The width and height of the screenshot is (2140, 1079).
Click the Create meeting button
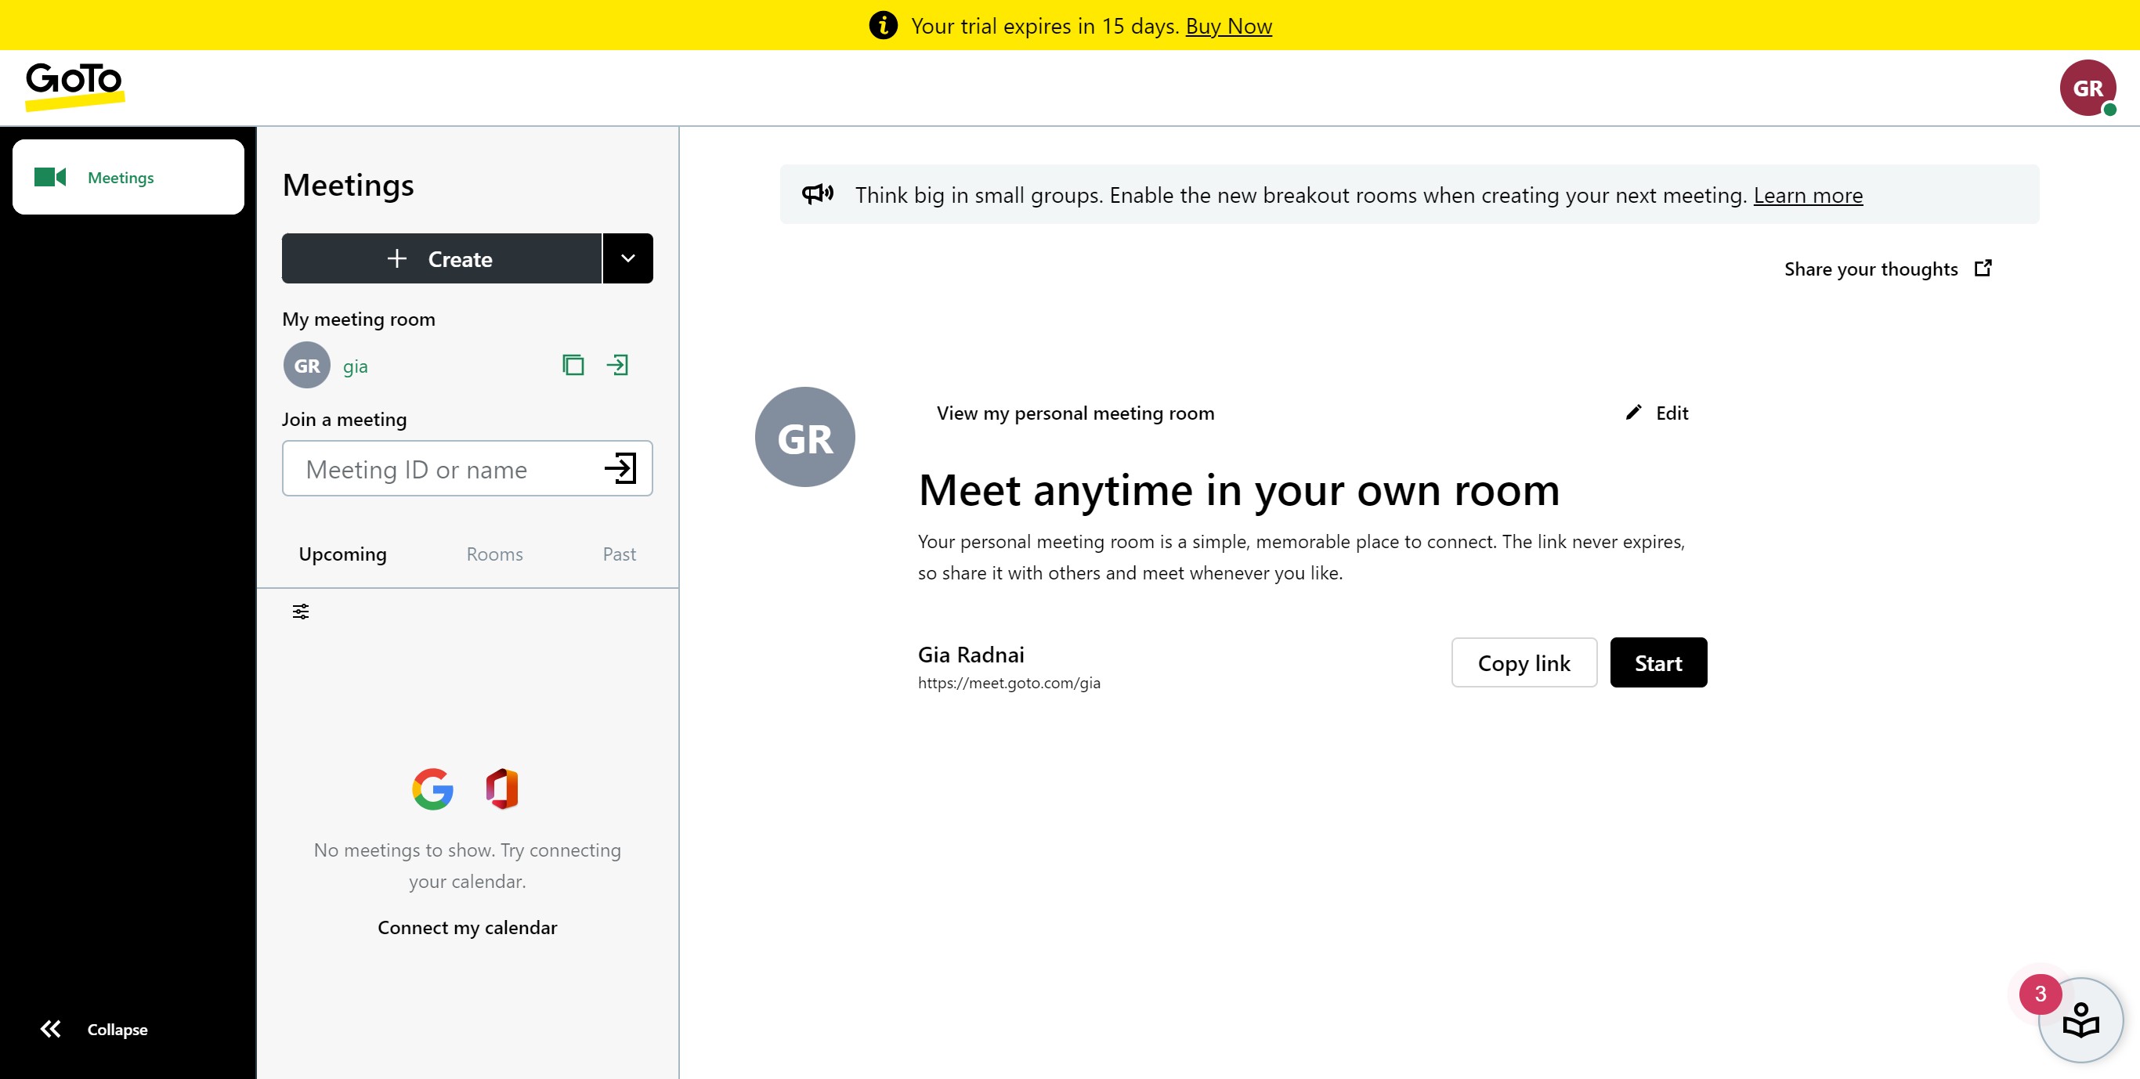coord(441,258)
